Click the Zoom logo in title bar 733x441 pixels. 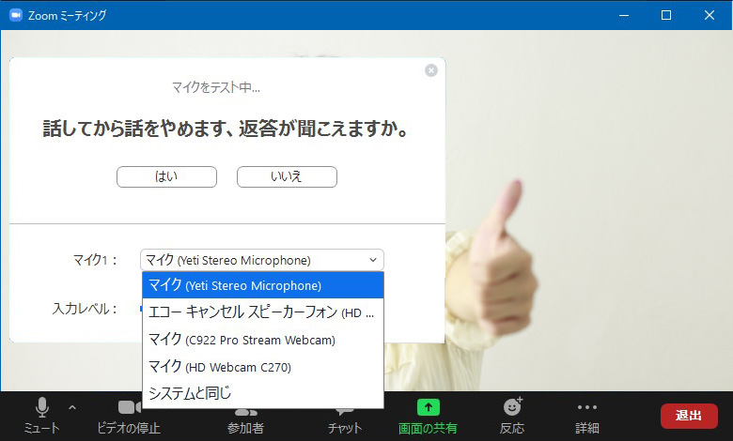tap(16, 15)
